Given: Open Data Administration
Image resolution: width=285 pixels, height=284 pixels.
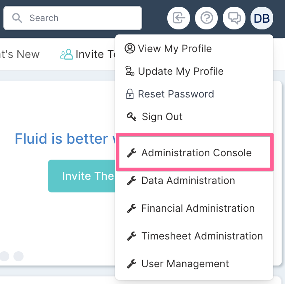Looking at the screenshot, I should [194, 180].
